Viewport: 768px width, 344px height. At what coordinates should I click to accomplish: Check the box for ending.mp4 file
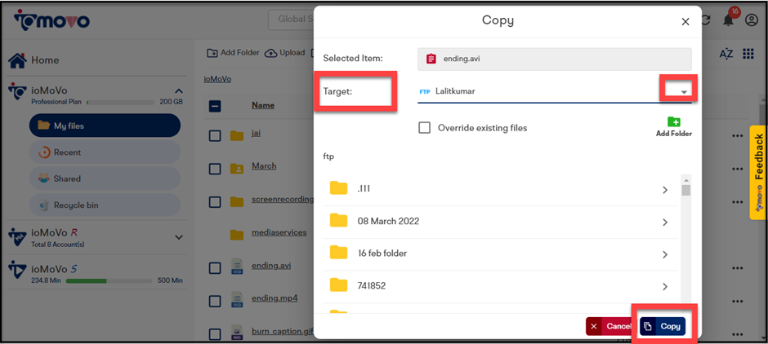tap(215, 301)
